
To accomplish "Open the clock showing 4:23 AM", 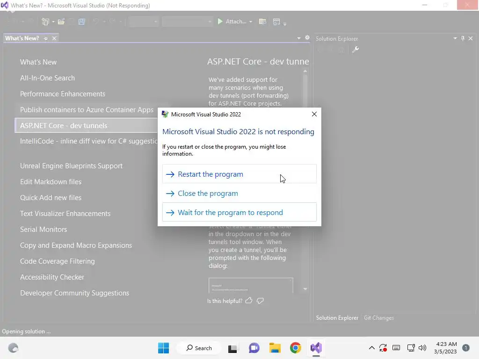I will [x=446, y=348].
